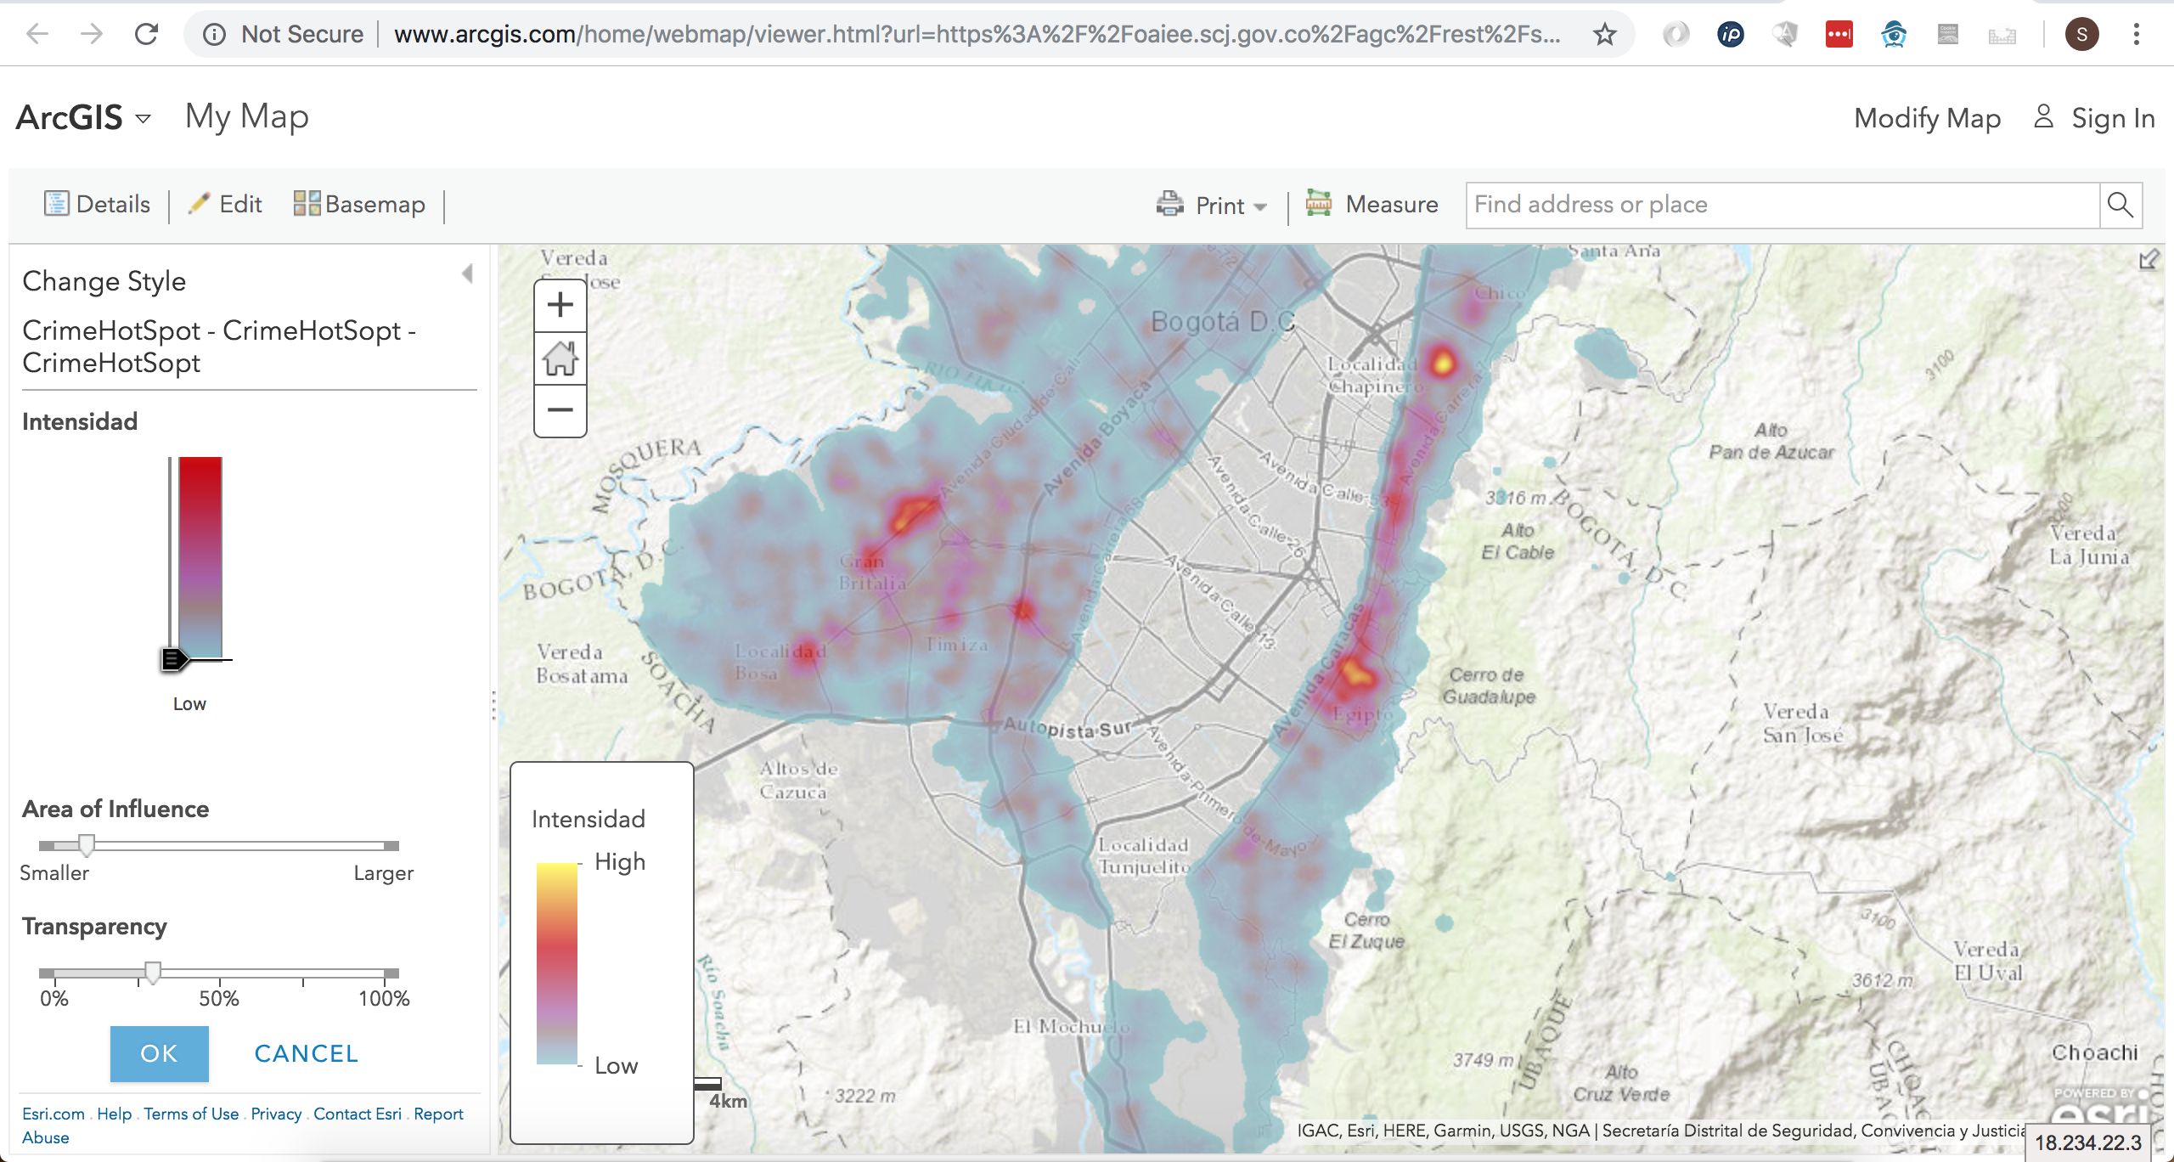Go forward in browser history

(92, 34)
